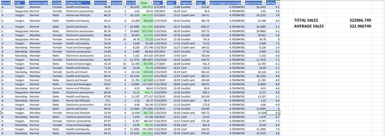Select the unit price cell 15.28
Image resolution: width=385 pixels, height=136 pixels.
coord(102,11)
